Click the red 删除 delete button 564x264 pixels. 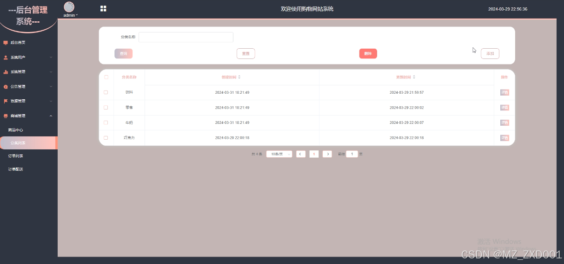coord(368,54)
